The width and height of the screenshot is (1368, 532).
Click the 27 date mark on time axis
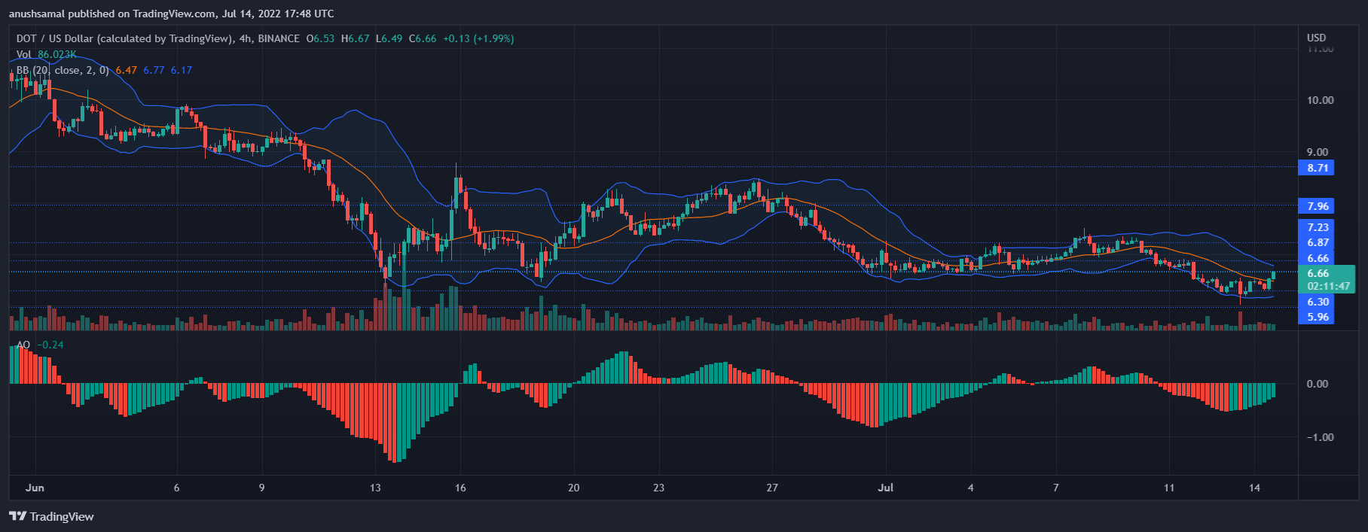point(771,488)
